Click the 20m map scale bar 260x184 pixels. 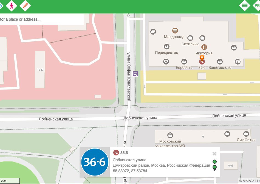pos(10,181)
